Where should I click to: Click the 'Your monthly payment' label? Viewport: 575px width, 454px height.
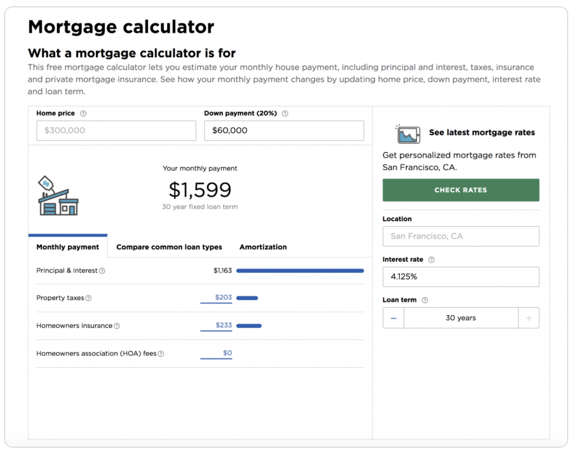pos(200,169)
